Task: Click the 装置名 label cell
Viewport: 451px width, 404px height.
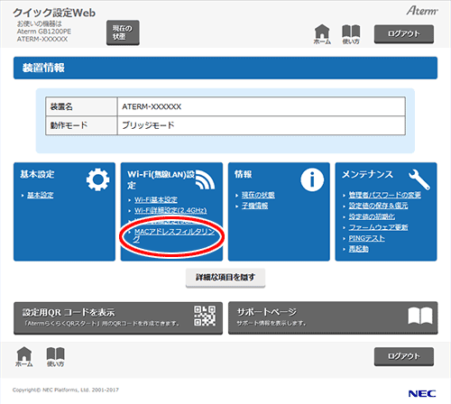Action: coord(81,106)
